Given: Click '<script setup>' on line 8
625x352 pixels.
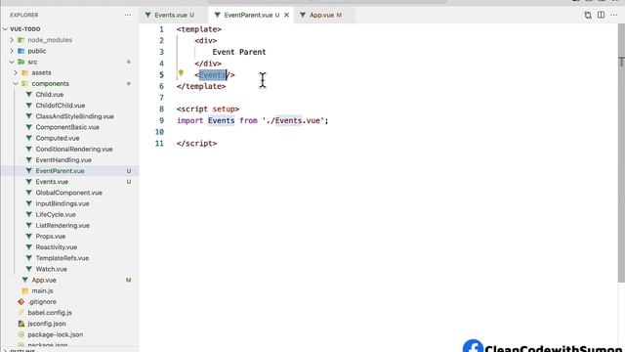Looking at the screenshot, I should [208, 109].
